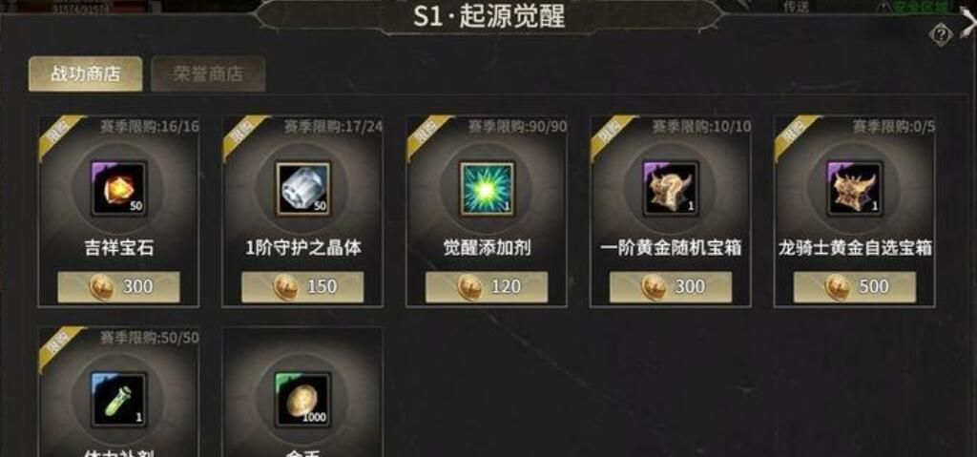The image size is (977, 457).
Task: Buy 觉醒添加剂 with the 120 price button
Action: pyautogui.click(x=487, y=287)
